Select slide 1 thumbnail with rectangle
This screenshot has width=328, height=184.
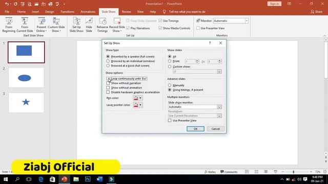pos(26,52)
